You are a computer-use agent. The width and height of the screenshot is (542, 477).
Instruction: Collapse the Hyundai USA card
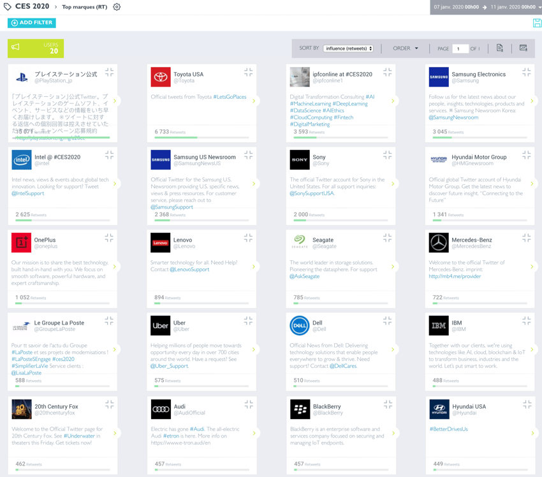pos(527,404)
